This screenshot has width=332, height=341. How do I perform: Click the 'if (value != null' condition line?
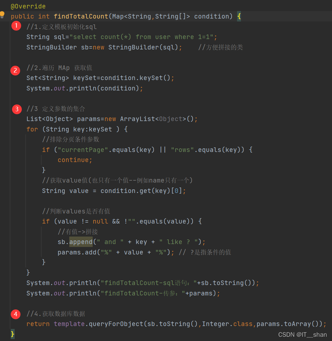point(122,222)
